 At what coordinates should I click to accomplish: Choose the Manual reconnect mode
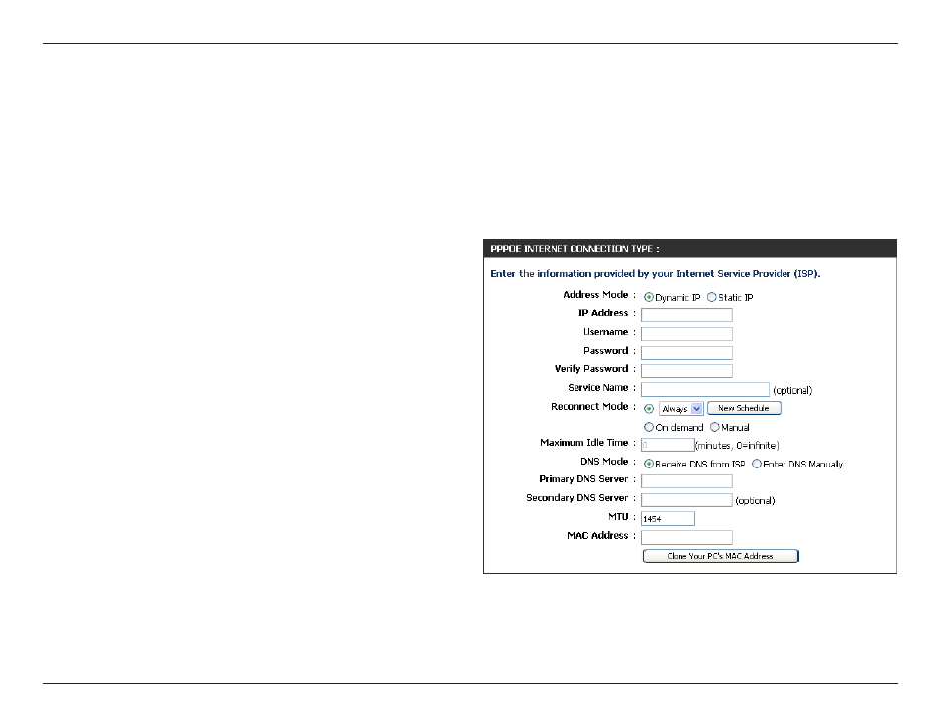click(715, 428)
